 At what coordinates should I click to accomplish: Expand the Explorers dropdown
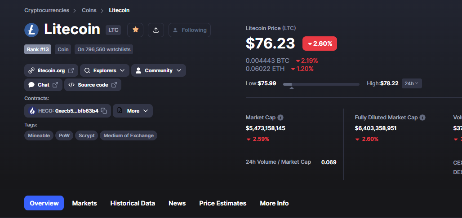point(105,70)
